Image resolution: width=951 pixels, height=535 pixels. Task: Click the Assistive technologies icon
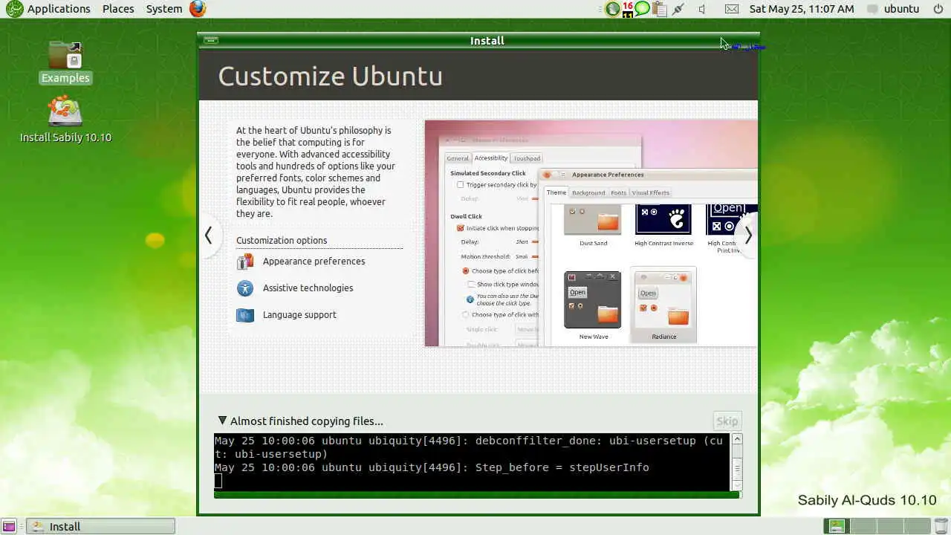pyautogui.click(x=245, y=288)
